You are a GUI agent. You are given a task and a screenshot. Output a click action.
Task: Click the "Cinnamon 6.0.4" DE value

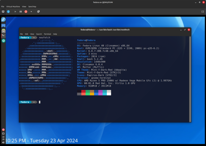(x=93, y=64)
